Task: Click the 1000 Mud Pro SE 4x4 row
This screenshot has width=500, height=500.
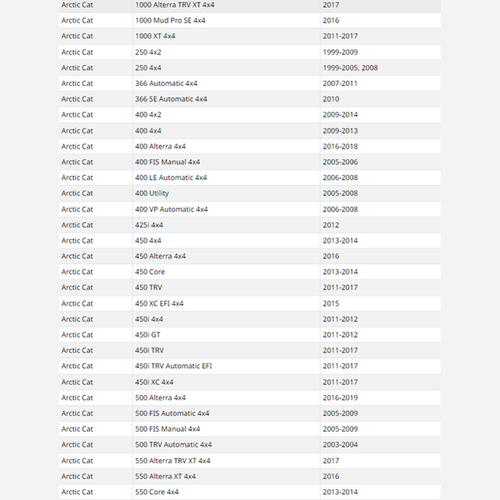Action: click(x=250, y=20)
